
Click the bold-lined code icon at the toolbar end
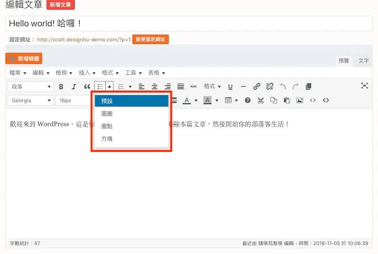tap(326, 100)
